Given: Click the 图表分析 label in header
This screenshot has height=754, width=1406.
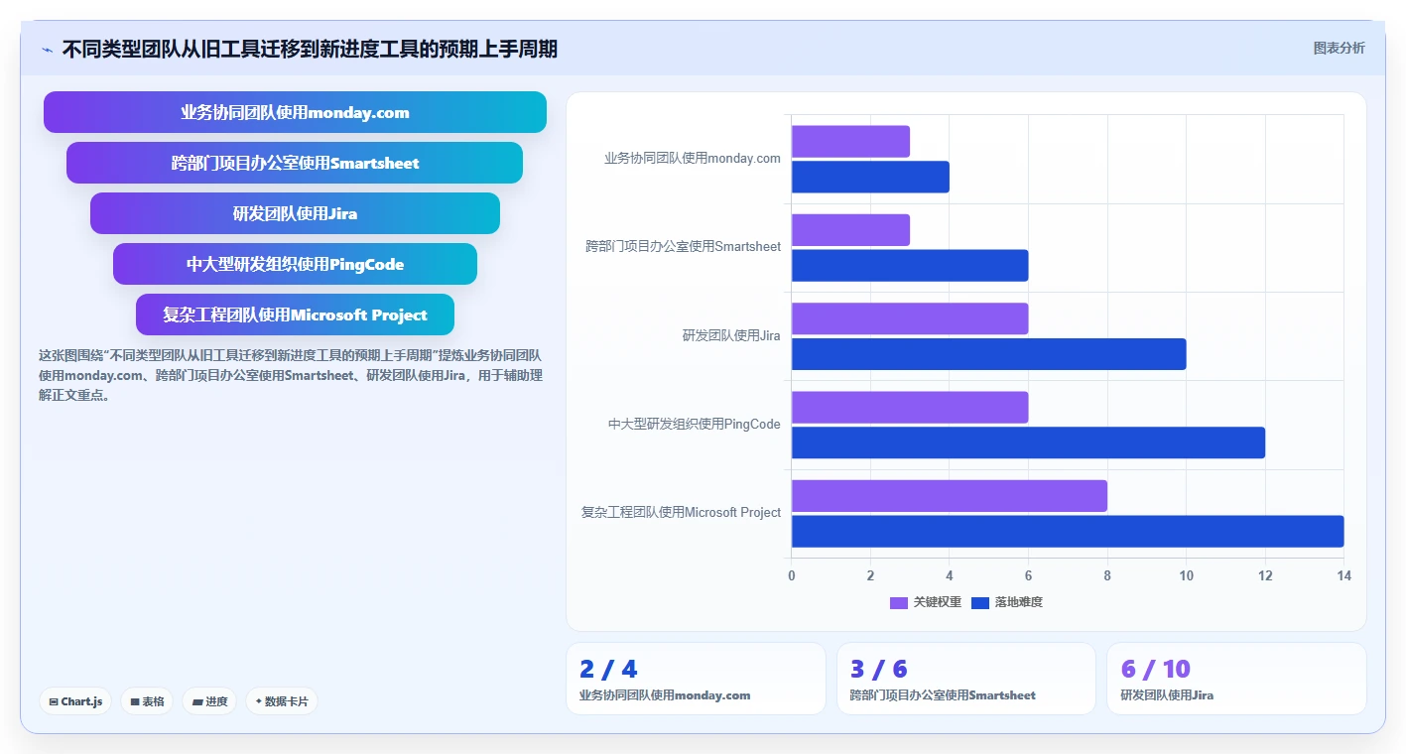Looking at the screenshot, I should click(1339, 48).
